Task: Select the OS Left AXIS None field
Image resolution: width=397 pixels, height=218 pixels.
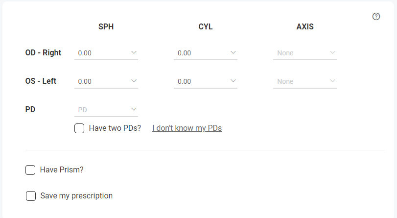Action: pos(305,81)
